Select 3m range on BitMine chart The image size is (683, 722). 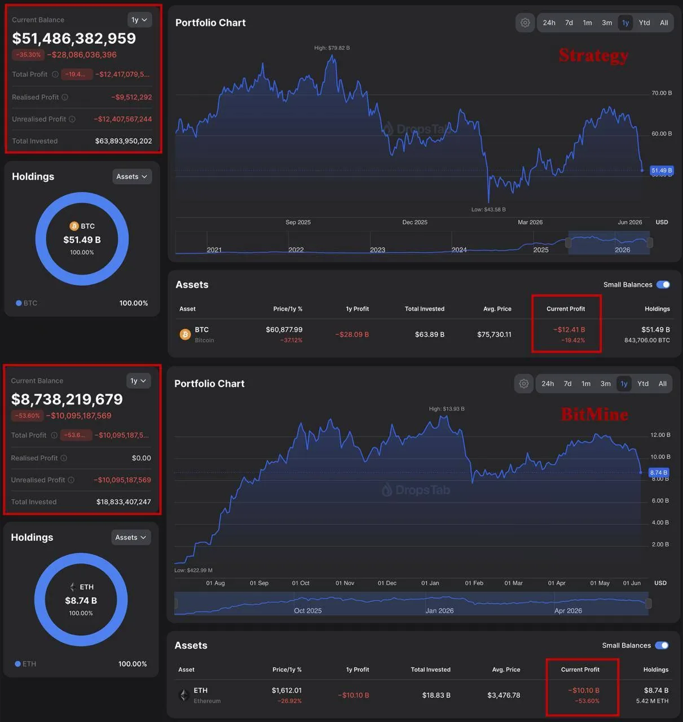tap(606, 384)
